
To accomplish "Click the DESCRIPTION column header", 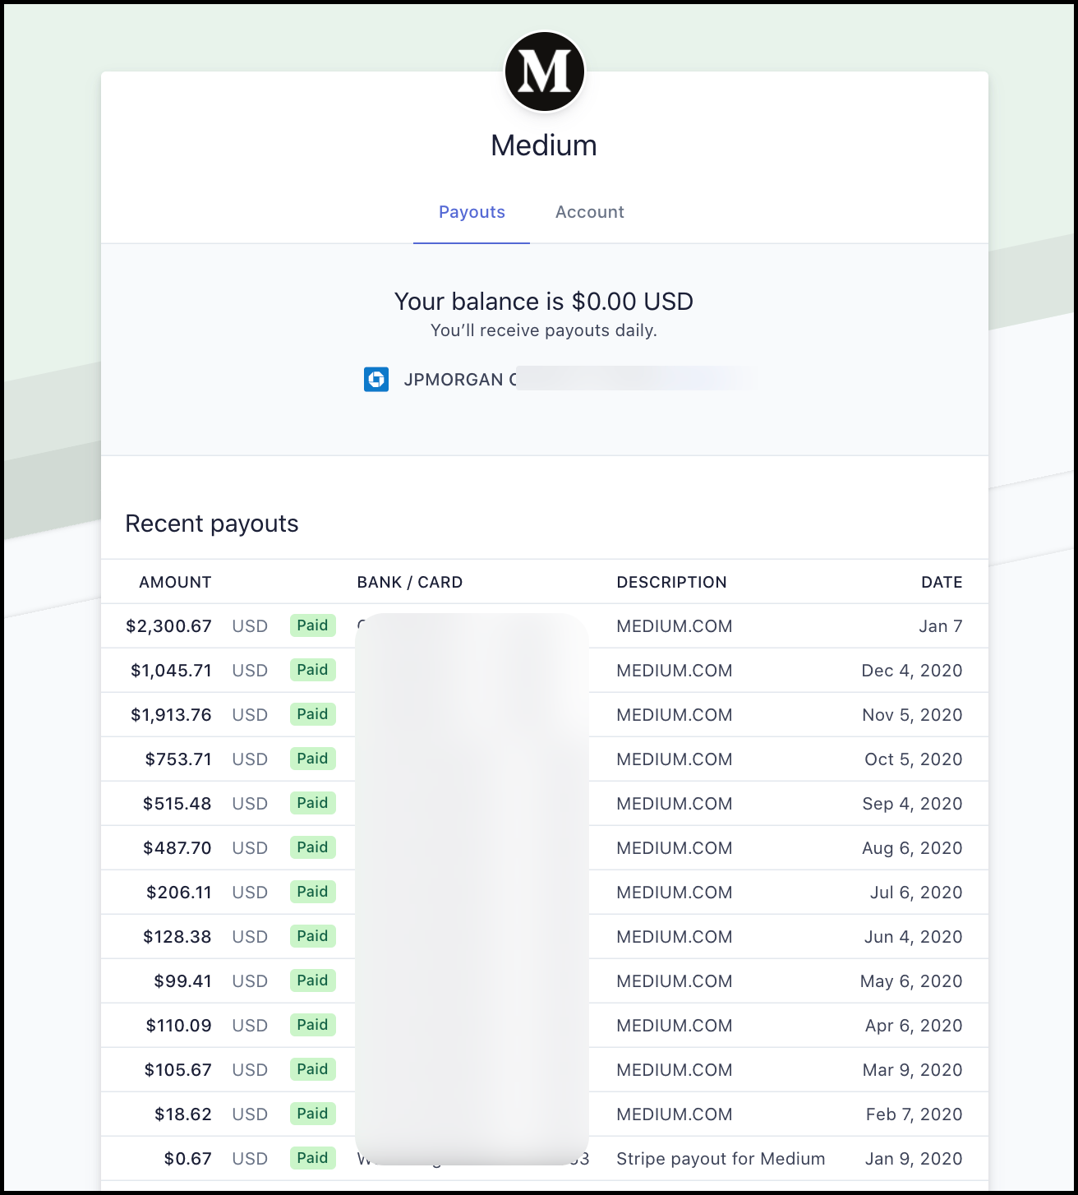I will (671, 582).
